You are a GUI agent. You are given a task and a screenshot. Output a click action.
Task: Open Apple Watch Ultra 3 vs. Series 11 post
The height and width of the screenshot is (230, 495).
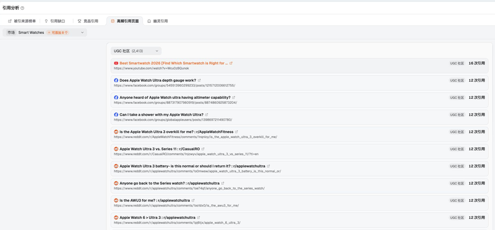[x=160, y=149]
